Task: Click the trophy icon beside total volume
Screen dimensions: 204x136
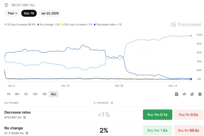Action: [6, 5]
